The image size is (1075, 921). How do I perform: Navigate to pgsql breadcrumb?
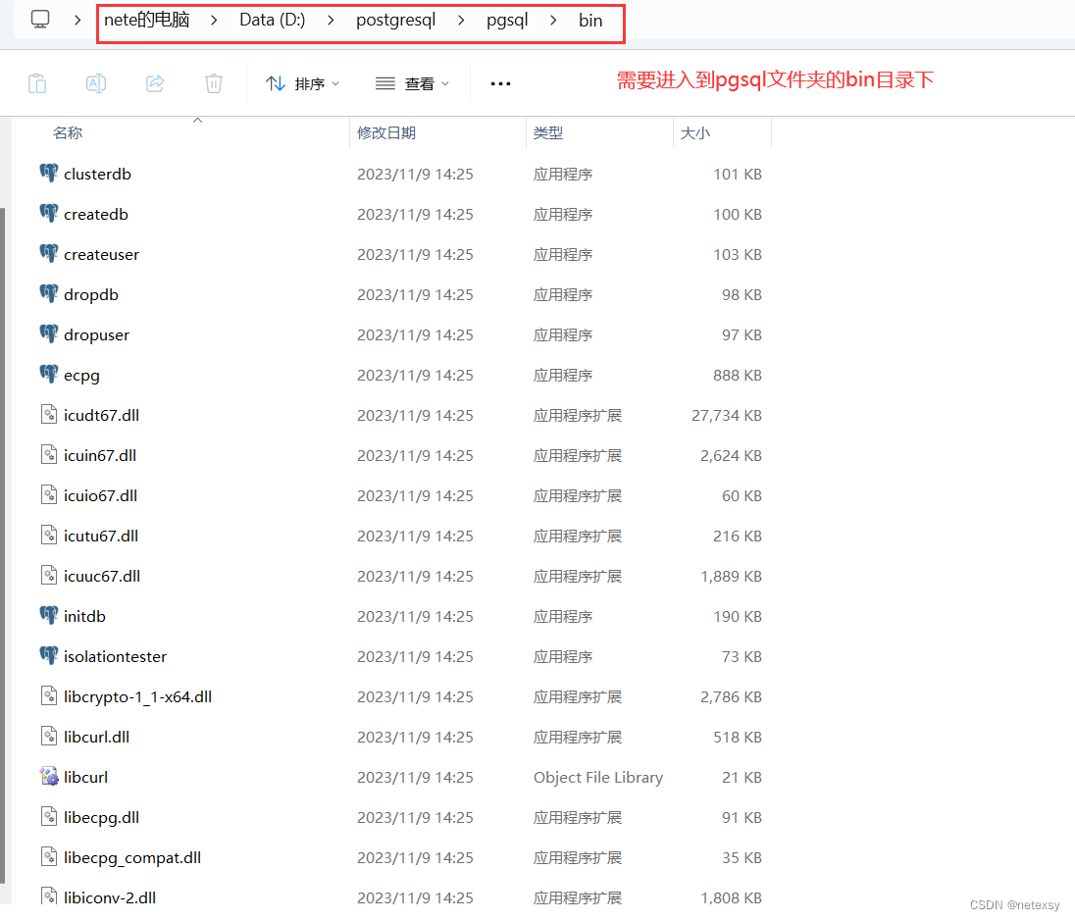pyautogui.click(x=507, y=20)
